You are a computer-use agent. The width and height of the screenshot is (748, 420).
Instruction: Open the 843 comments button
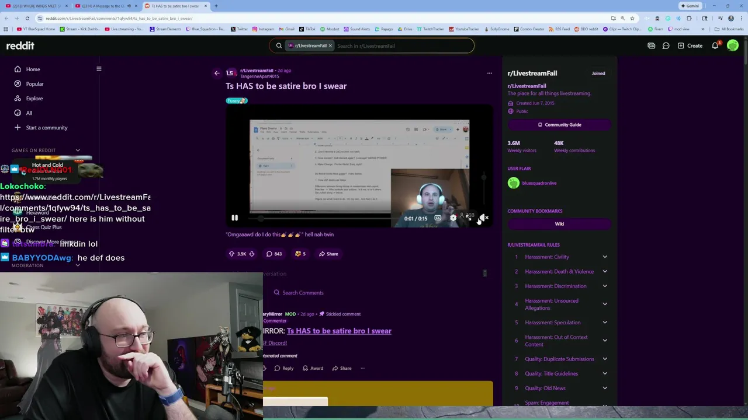point(274,254)
